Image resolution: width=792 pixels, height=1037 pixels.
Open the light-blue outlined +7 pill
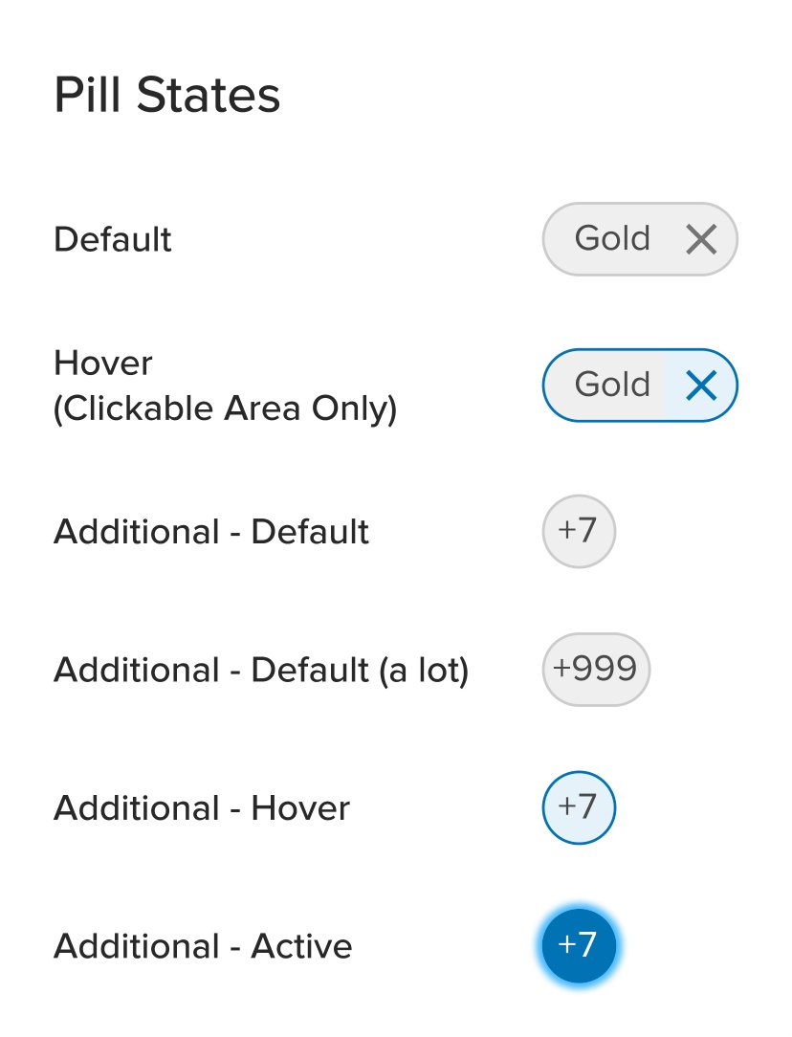click(x=579, y=807)
